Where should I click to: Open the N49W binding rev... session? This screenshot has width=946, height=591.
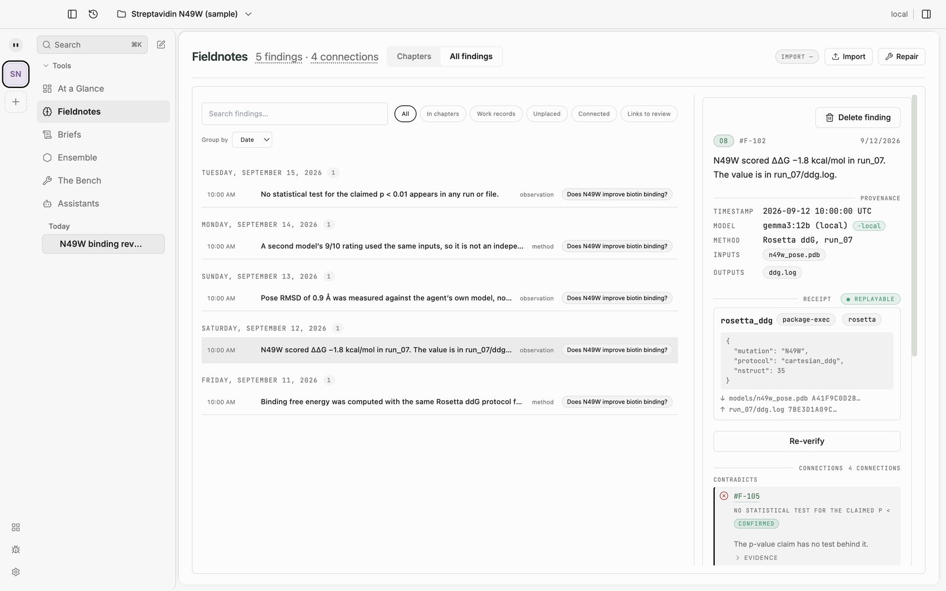(103, 244)
